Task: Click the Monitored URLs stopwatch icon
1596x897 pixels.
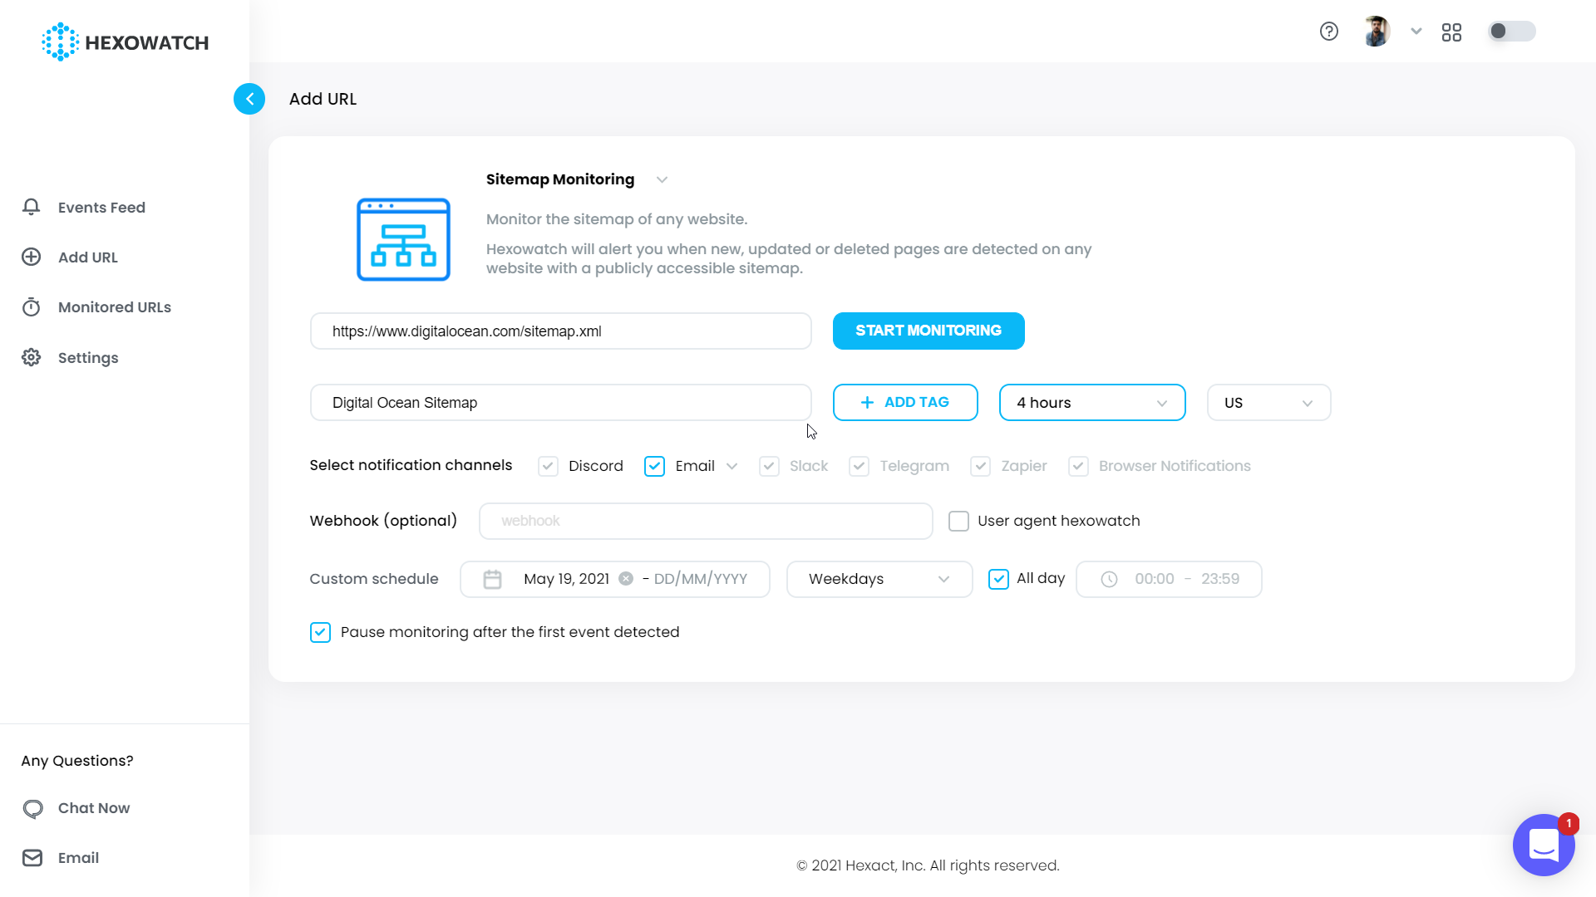Action: pyautogui.click(x=32, y=307)
